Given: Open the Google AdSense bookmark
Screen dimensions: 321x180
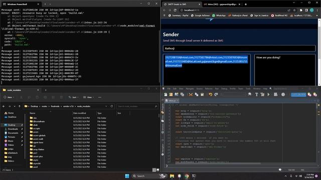Looking at the screenshot, I should (x=200, y=15).
